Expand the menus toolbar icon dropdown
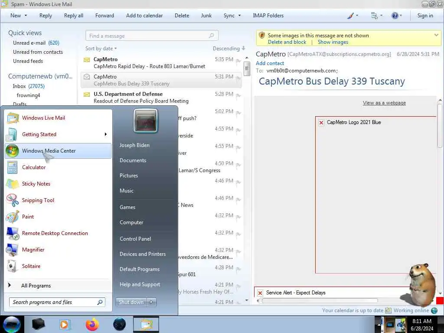 click(381, 16)
